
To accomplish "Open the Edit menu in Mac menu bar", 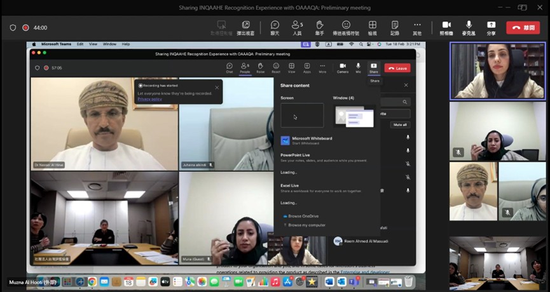I will coord(80,44).
